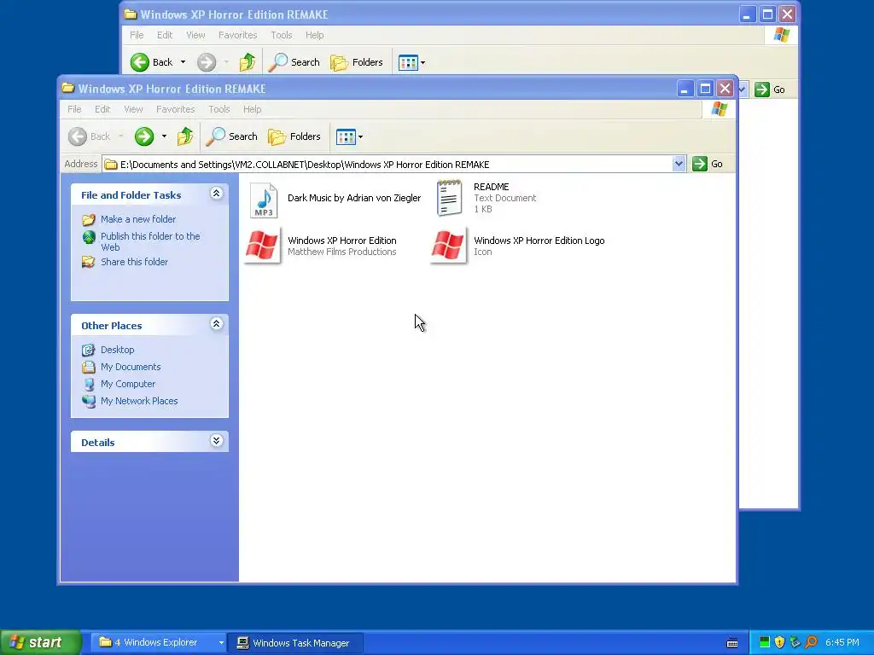
Task: Click the Security shield tray icon
Action: tap(779, 642)
